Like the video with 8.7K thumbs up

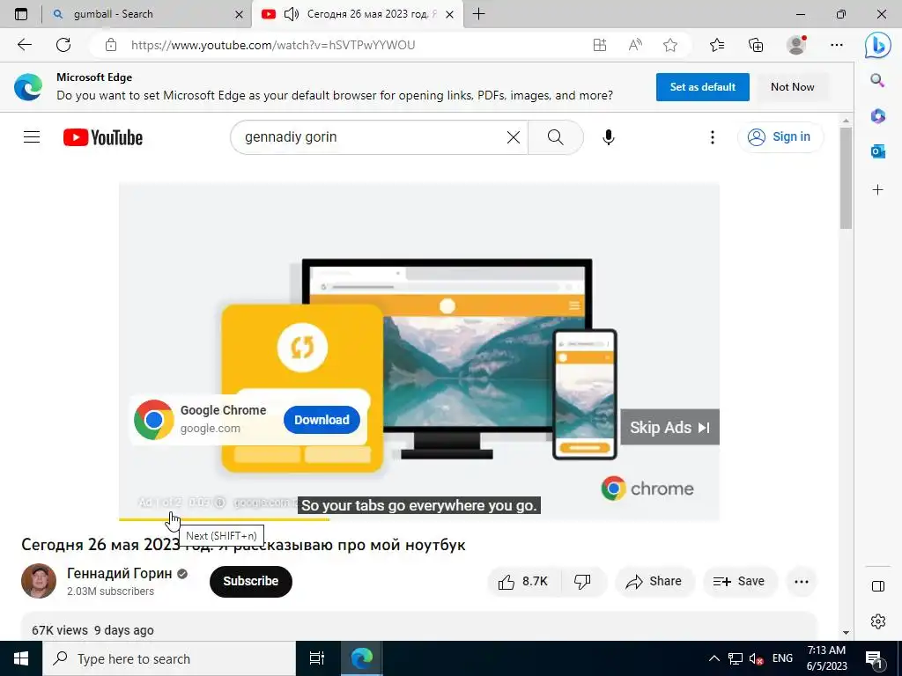tap(525, 582)
